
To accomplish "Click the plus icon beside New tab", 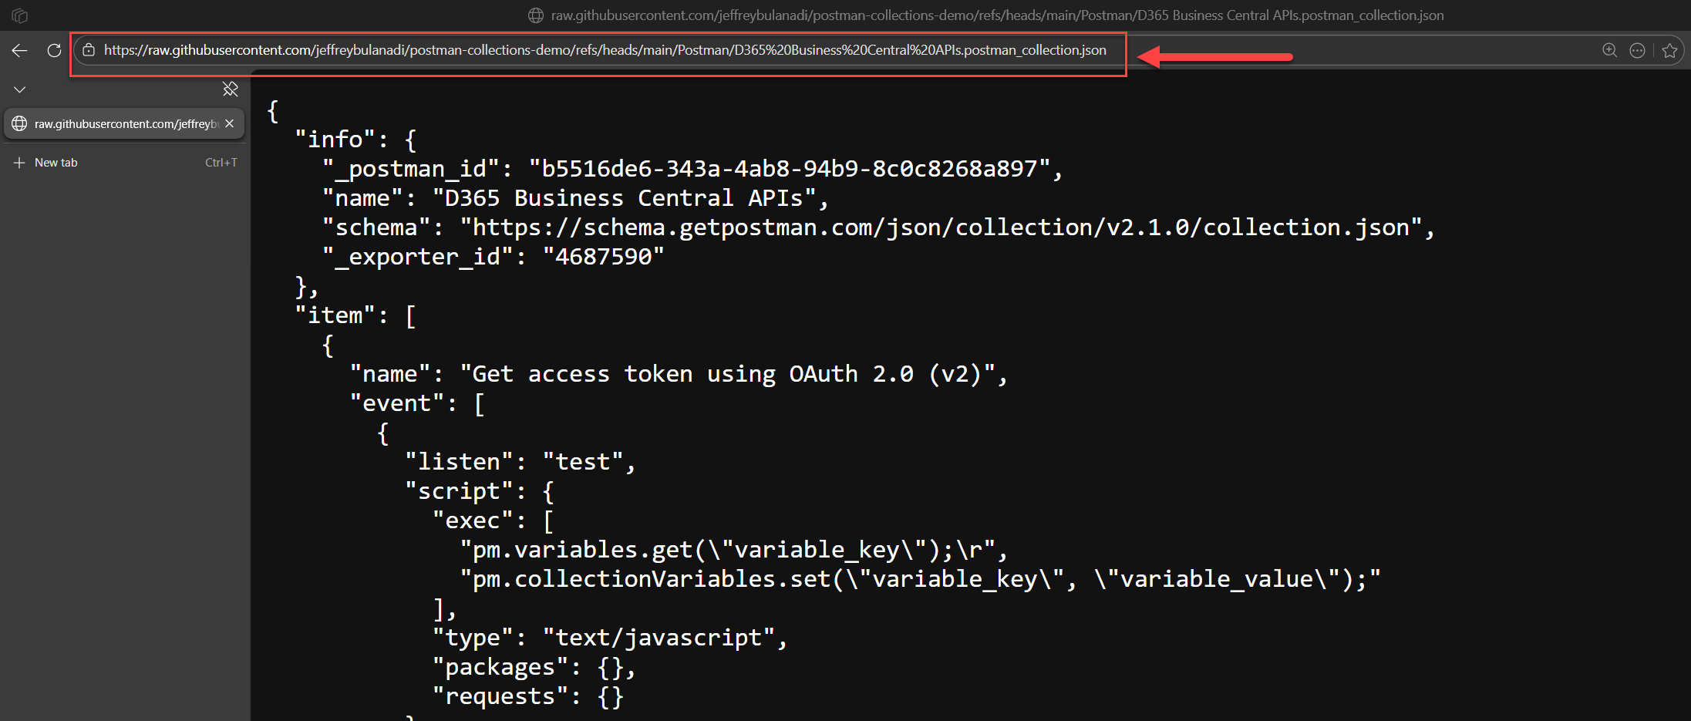I will [x=19, y=162].
